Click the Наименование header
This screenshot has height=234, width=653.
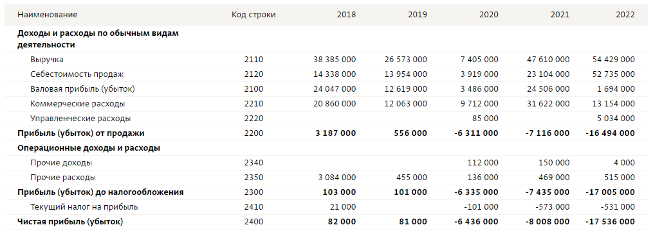click(x=47, y=15)
